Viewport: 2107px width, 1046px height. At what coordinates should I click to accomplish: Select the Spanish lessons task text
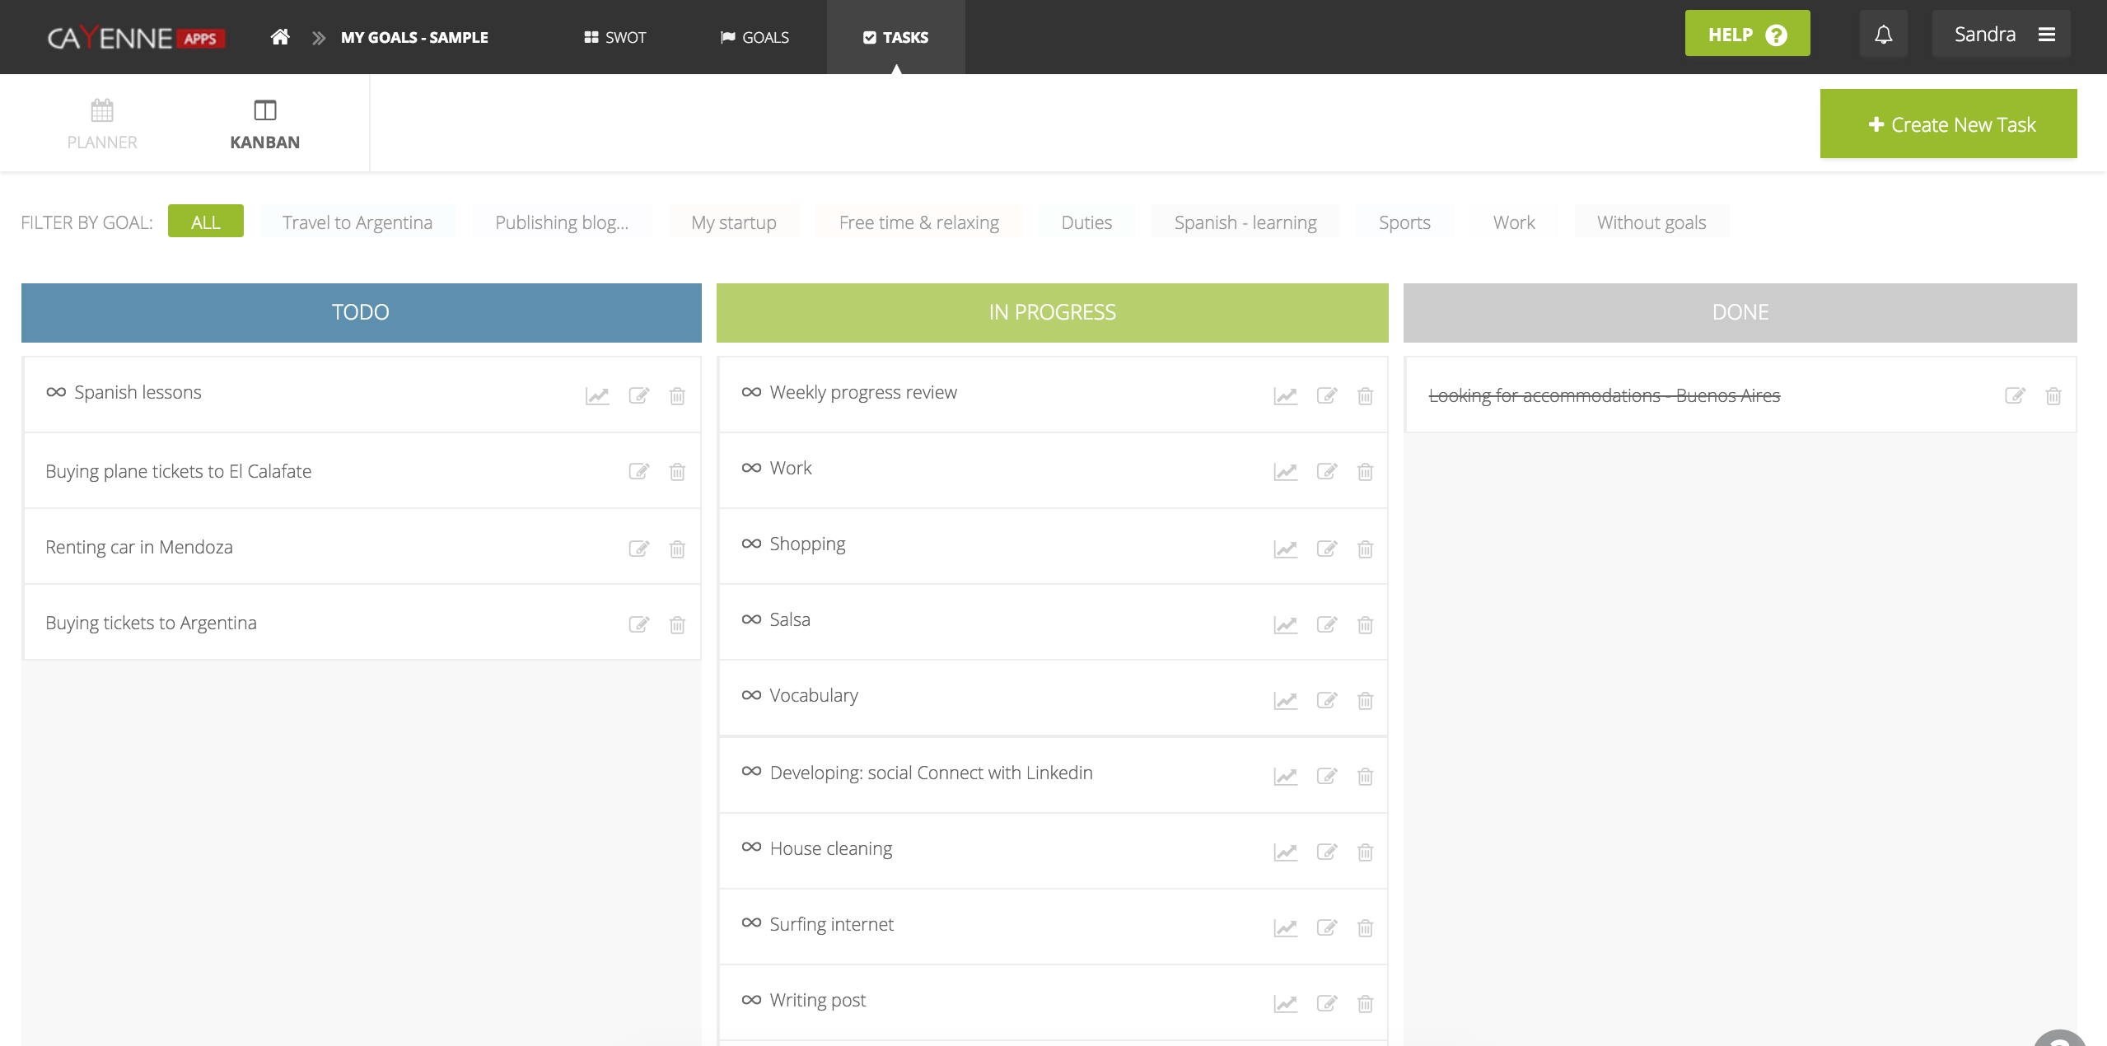(138, 392)
